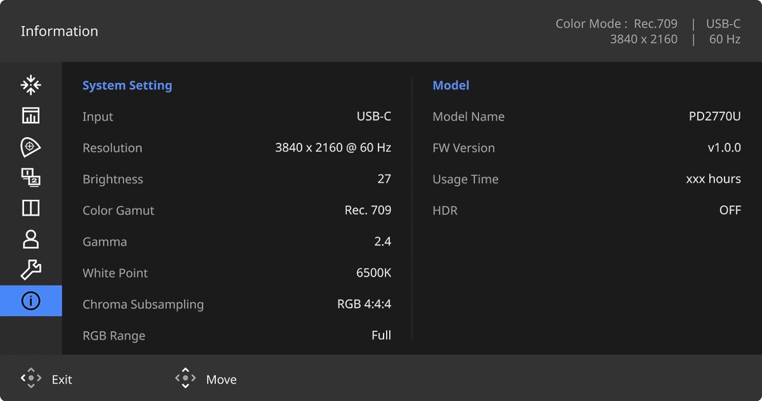
Task: Select the System Setting section heading
Action: pyautogui.click(x=127, y=86)
